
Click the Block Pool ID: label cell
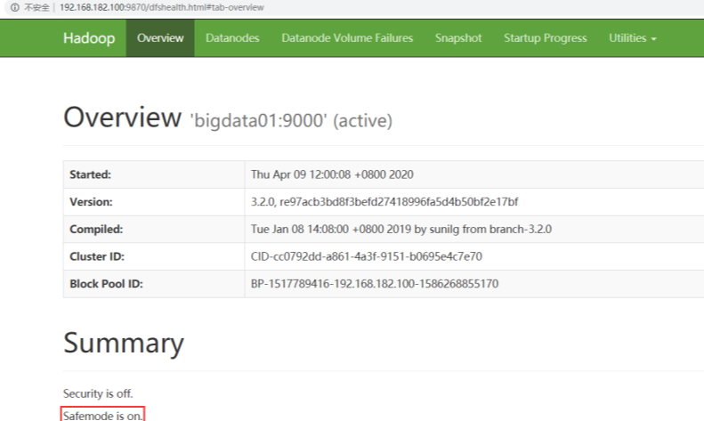pyautogui.click(x=154, y=284)
